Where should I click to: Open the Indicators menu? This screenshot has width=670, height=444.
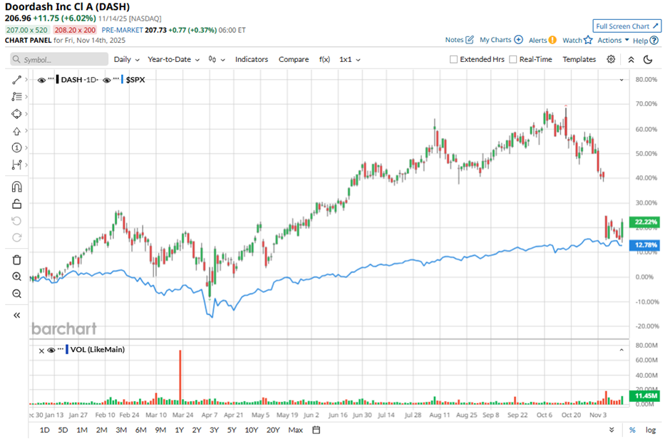click(x=252, y=60)
